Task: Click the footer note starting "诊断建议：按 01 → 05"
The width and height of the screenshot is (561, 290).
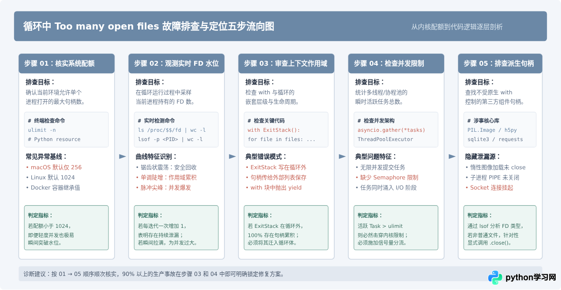Action: [154, 274]
